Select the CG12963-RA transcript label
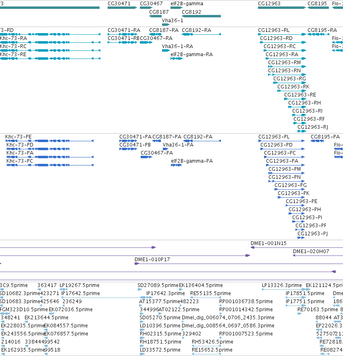 282,54
